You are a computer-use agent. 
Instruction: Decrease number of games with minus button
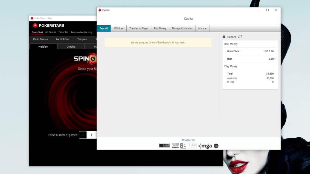pyautogui.click(x=83, y=135)
